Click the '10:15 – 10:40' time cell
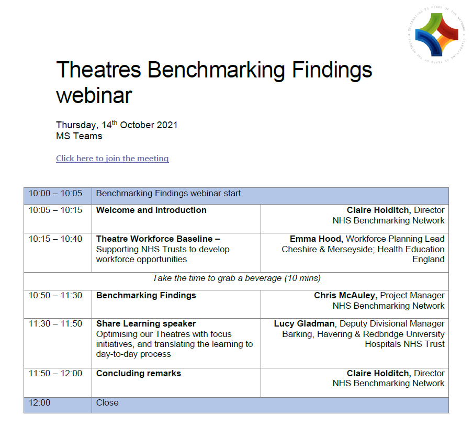473x438 pixels. (58, 253)
